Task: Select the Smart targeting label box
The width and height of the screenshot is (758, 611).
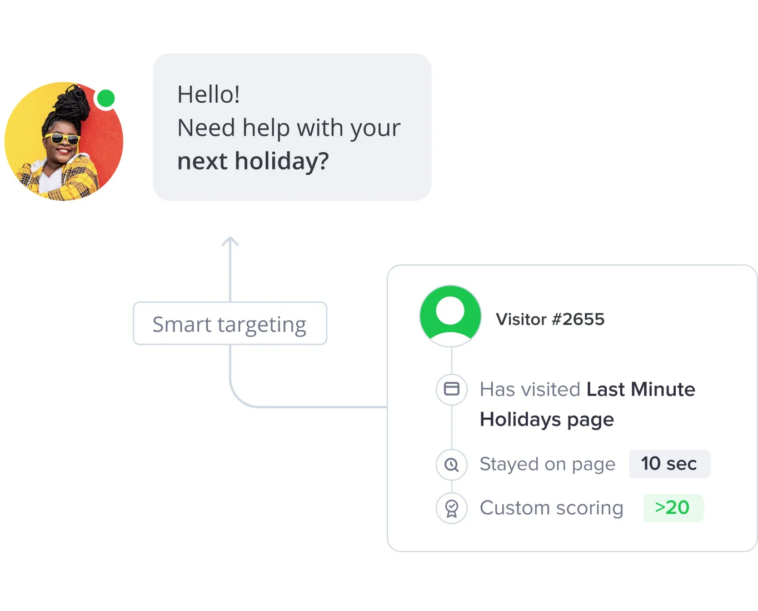Action: point(230,323)
